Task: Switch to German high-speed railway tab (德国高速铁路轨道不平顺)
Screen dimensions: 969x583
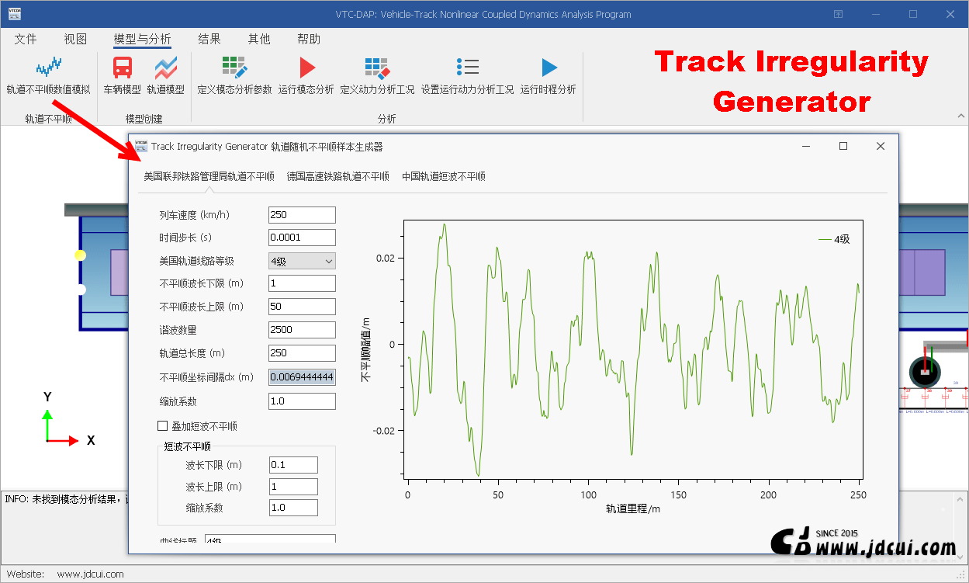Action: coord(337,176)
